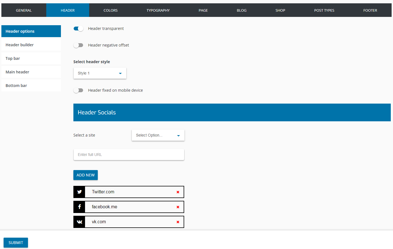This screenshot has width=393, height=249.
Task: Expand the Select Option site dropdown
Action: coord(158,135)
